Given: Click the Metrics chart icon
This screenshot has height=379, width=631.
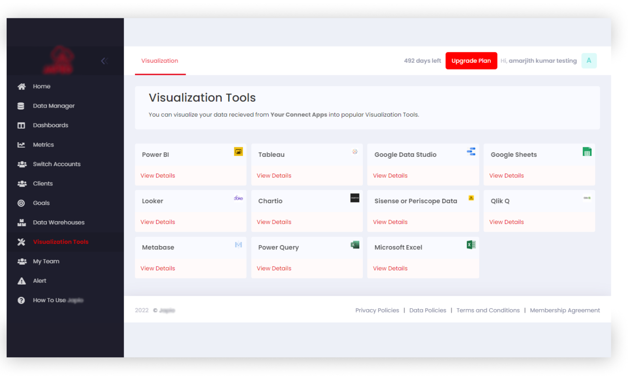Looking at the screenshot, I should click(21, 145).
